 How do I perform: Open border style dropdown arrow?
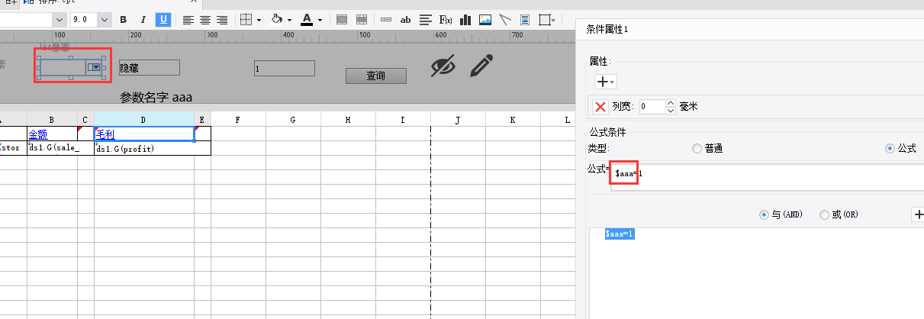258,20
